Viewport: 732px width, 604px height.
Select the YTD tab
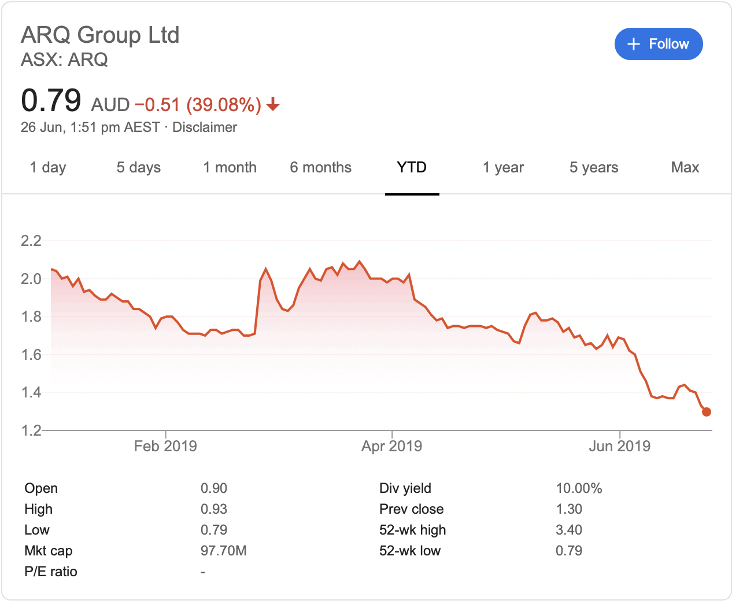pos(412,168)
